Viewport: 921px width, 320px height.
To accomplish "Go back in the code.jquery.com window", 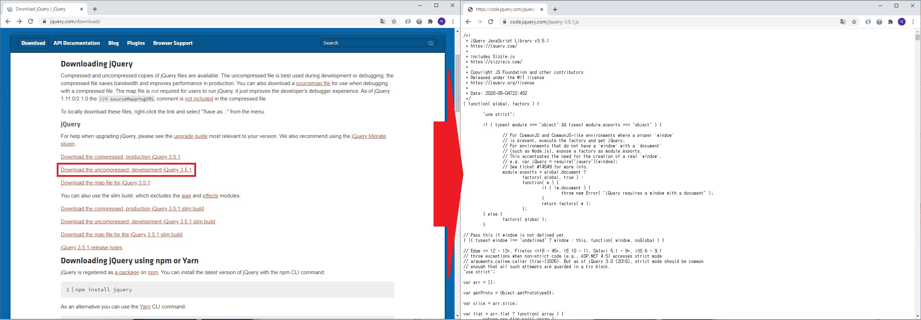I will pos(468,22).
